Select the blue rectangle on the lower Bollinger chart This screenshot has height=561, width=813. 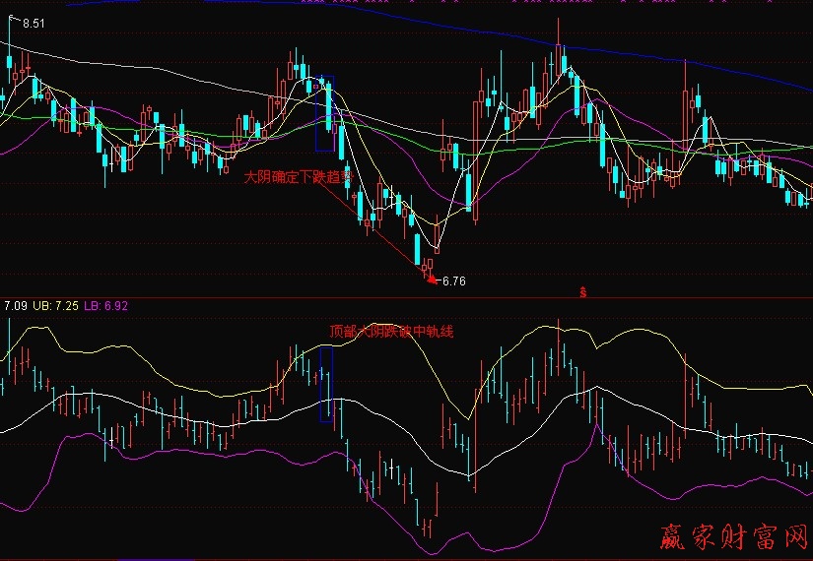[x=326, y=385]
